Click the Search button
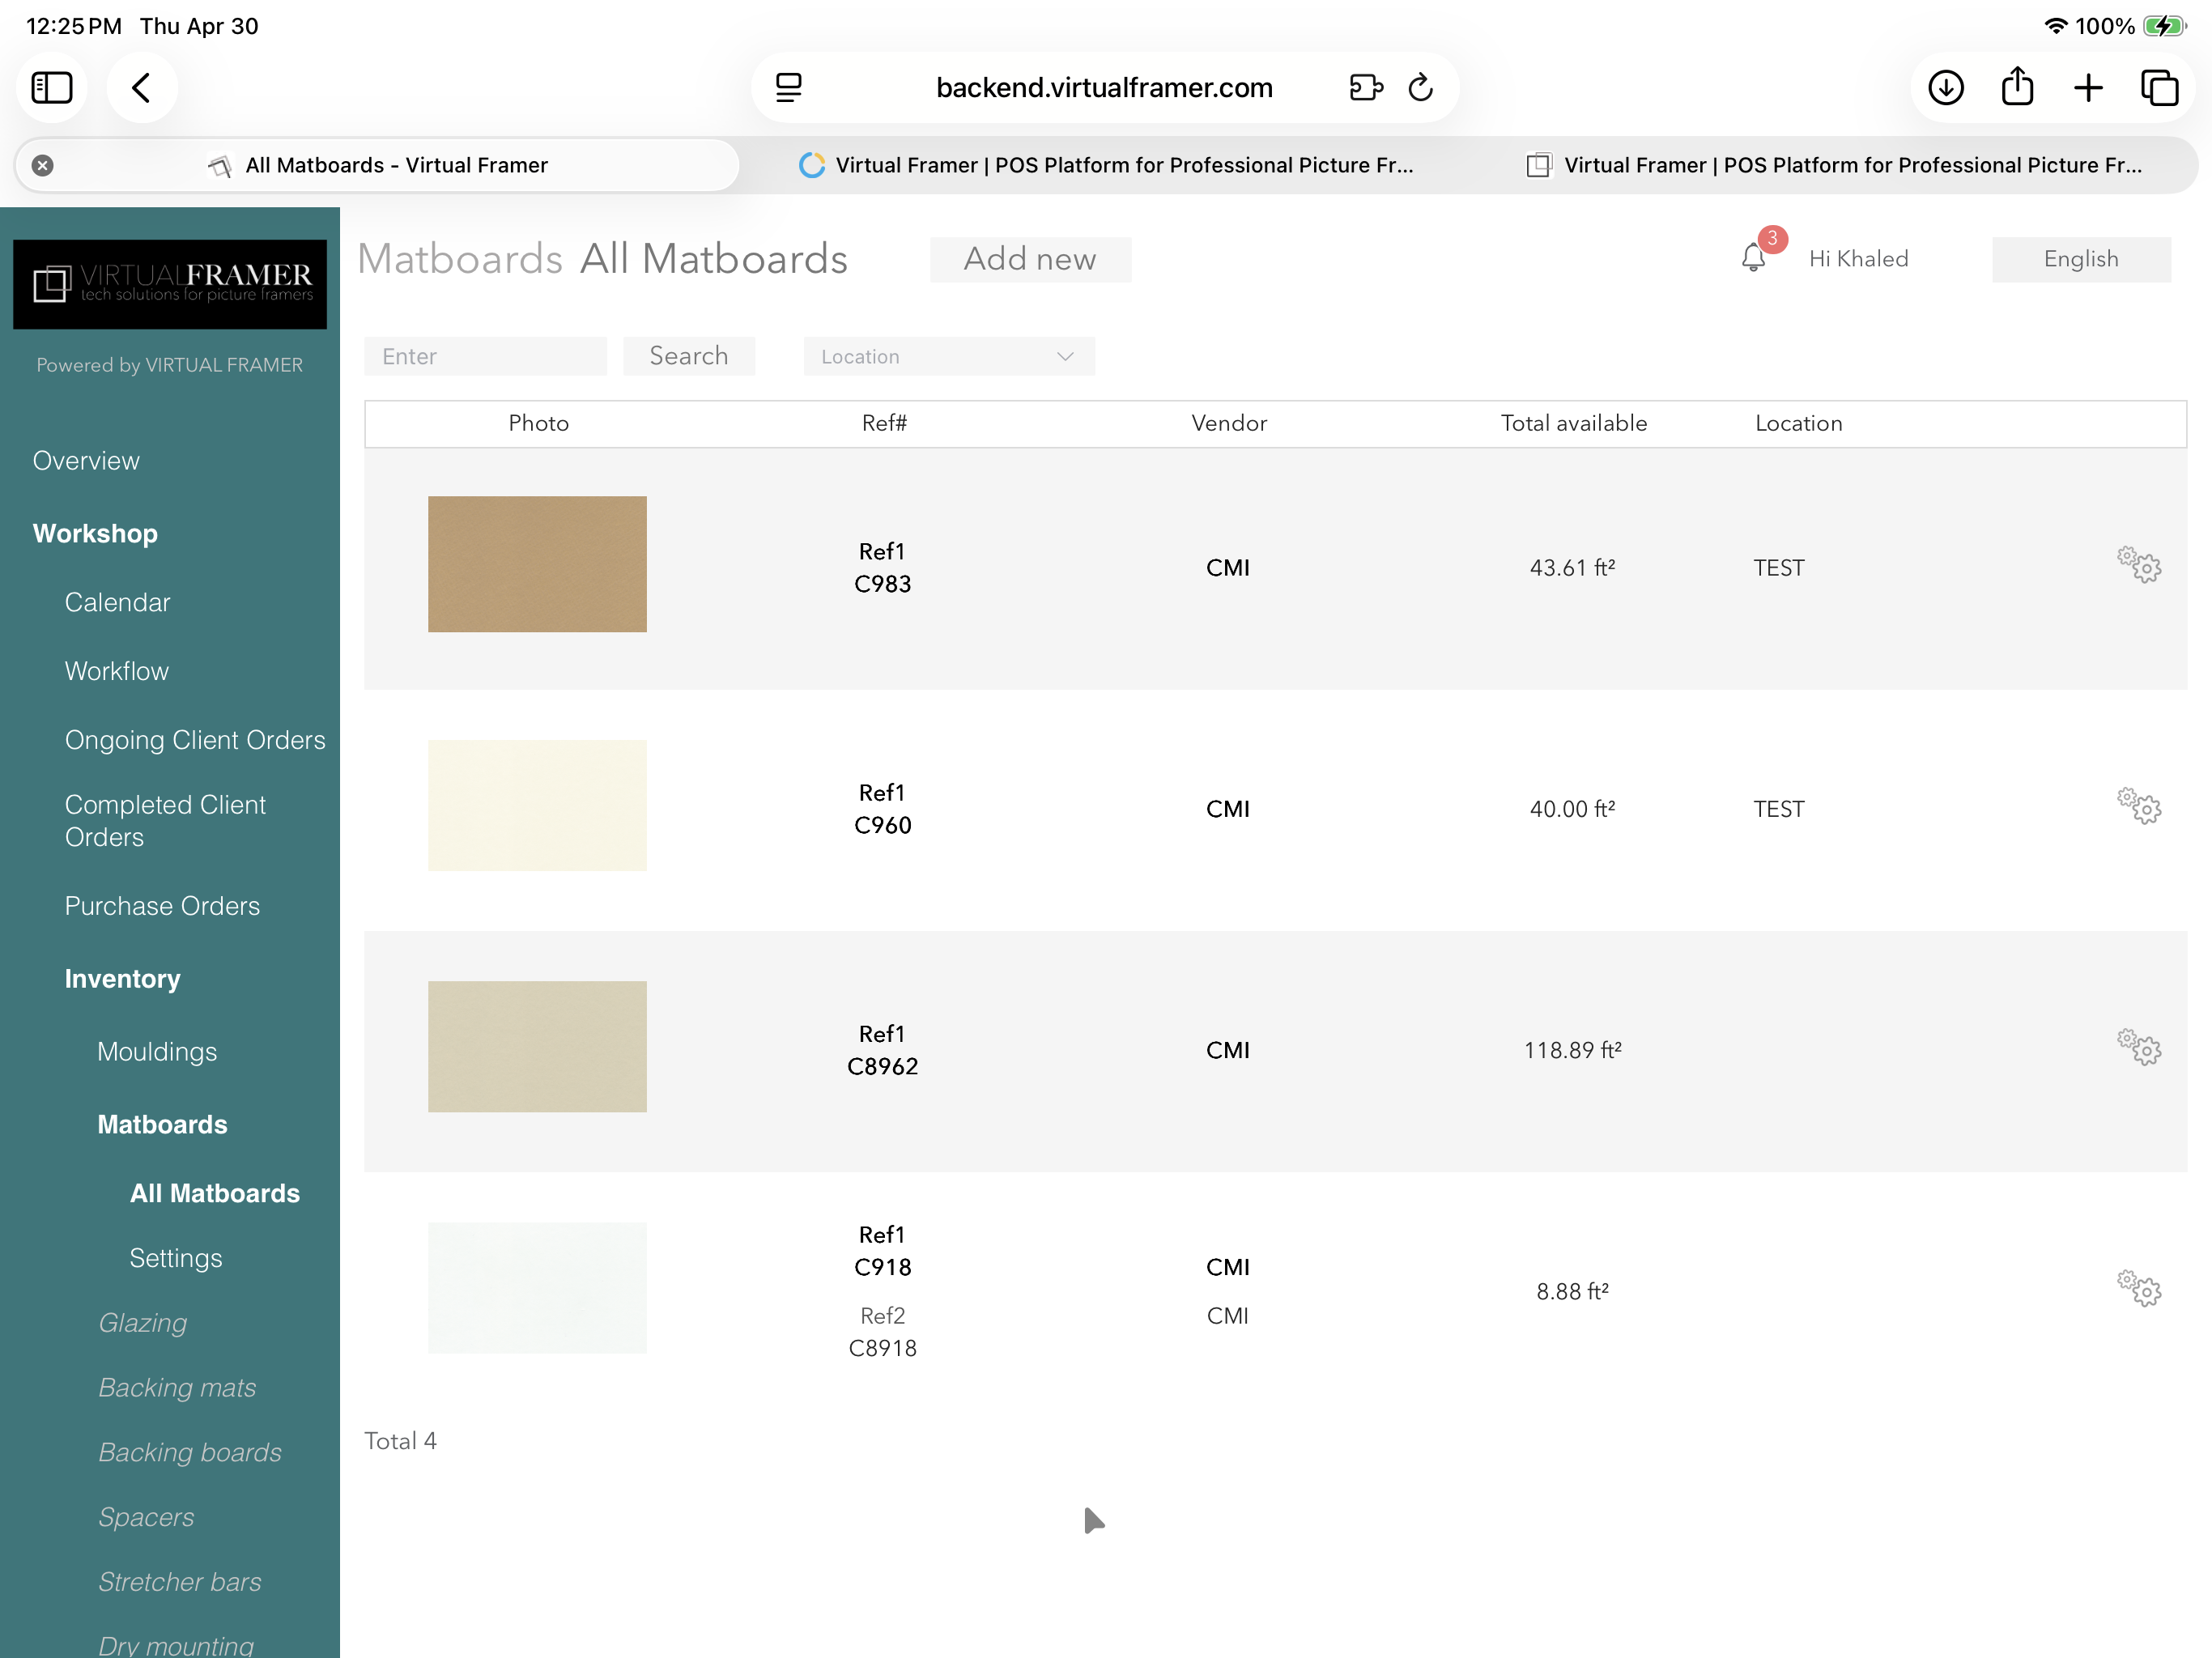 coord(689,356)
